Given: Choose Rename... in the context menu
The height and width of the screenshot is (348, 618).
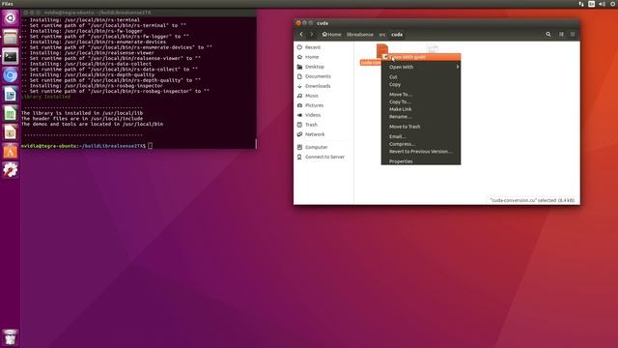Looking at the screenshot, I should click(x=421, y=117).
